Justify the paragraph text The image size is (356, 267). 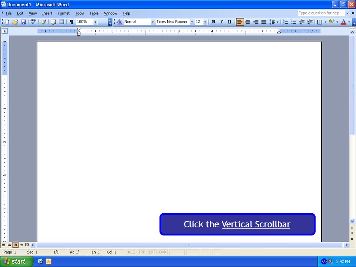264,22
